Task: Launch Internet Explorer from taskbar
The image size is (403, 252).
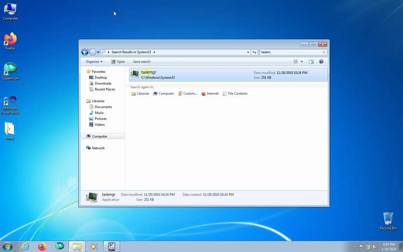Action: pos(25,247)
